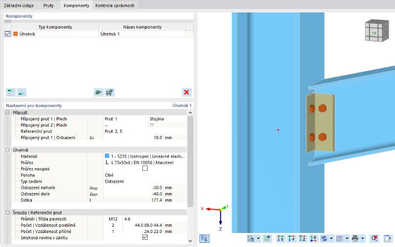
Task: Click the Typ zadání value Odsazení
Action: (145, 181)
